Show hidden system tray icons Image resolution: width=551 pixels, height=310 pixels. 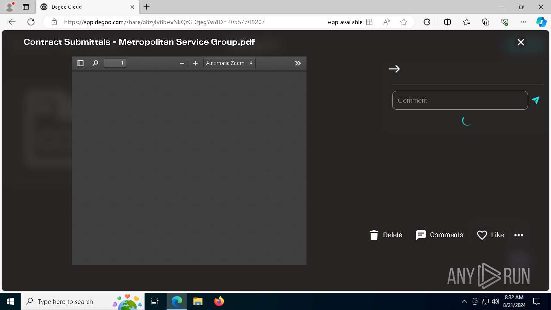tap(464, 301)
